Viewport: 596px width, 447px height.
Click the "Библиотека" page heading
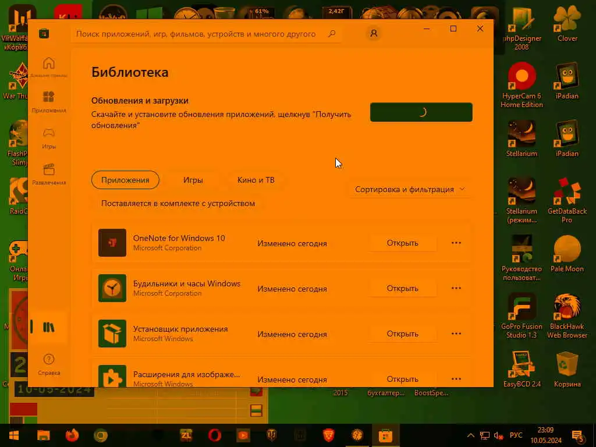point(130,72)
